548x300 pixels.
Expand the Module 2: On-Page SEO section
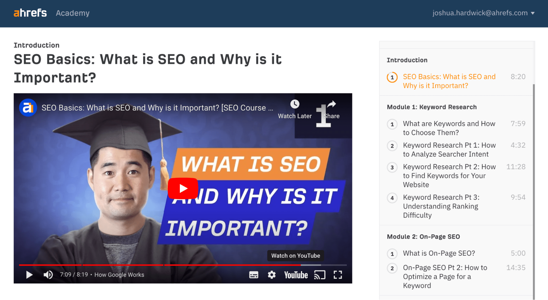pos(423,236)
